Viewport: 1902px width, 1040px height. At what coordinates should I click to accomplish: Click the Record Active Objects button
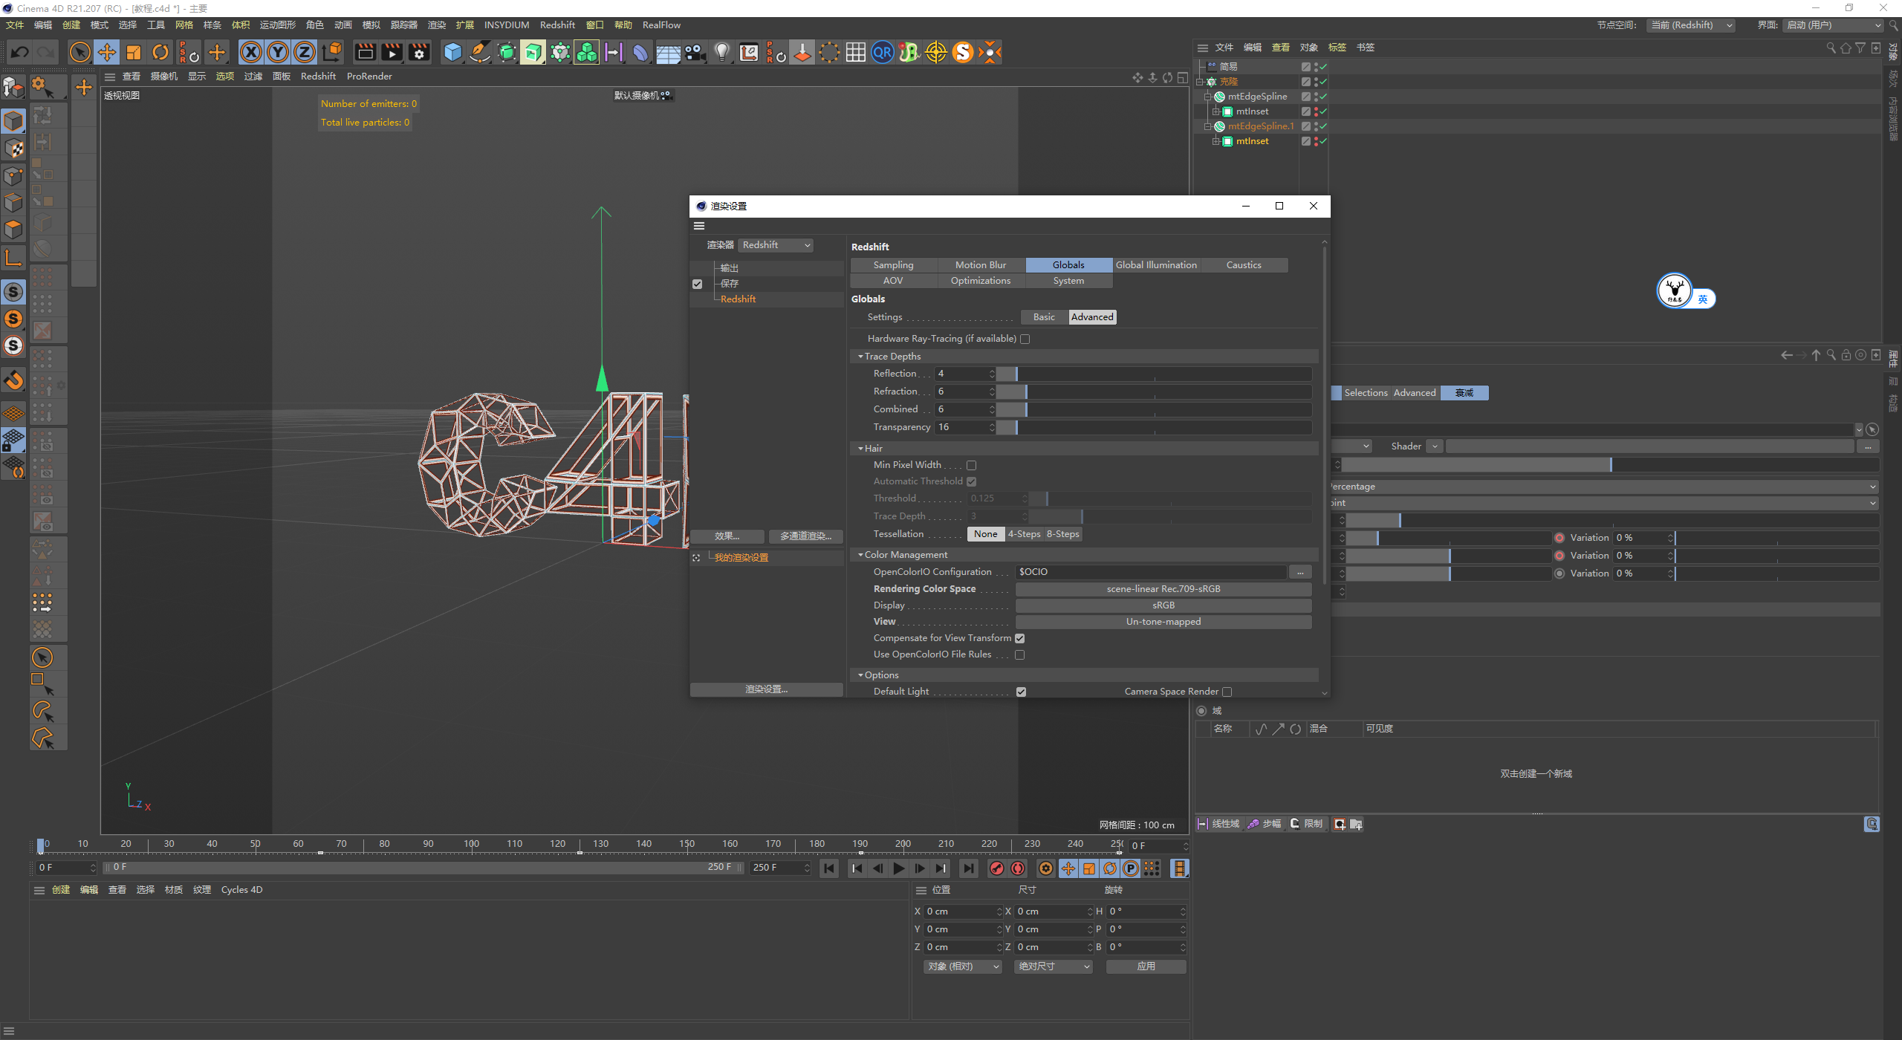(x=997, y=868)
